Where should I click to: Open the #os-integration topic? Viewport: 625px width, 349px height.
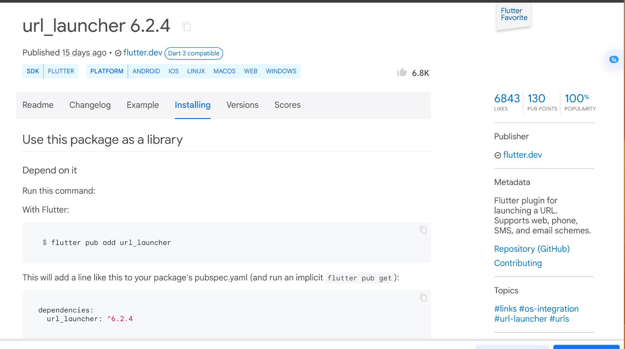(x=549, y=309)
